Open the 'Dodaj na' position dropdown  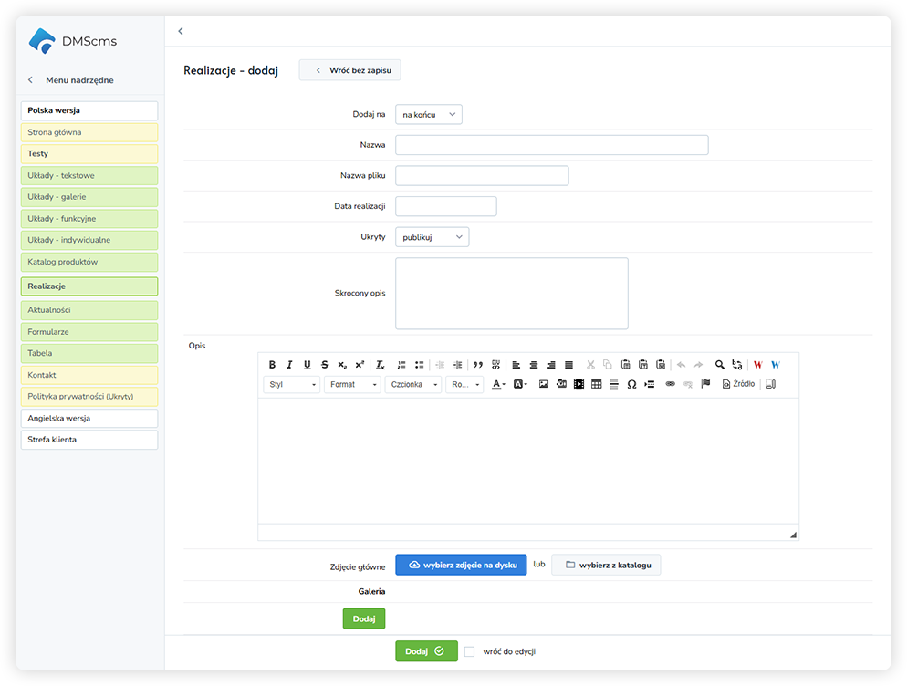(x=429, y=114)
